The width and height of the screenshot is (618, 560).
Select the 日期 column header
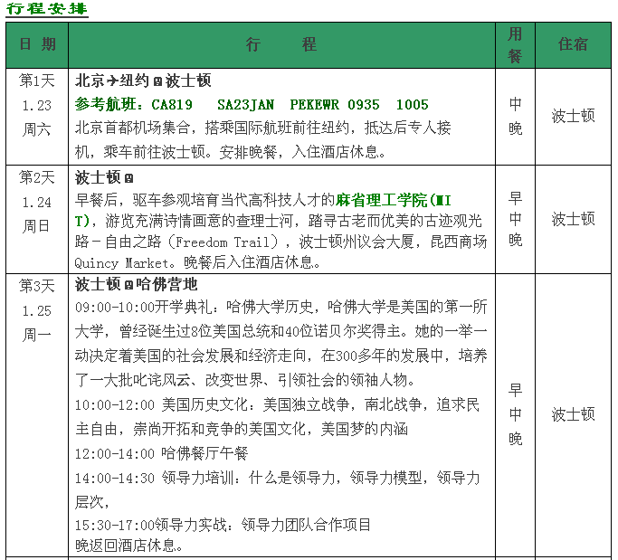click(37, 45)
